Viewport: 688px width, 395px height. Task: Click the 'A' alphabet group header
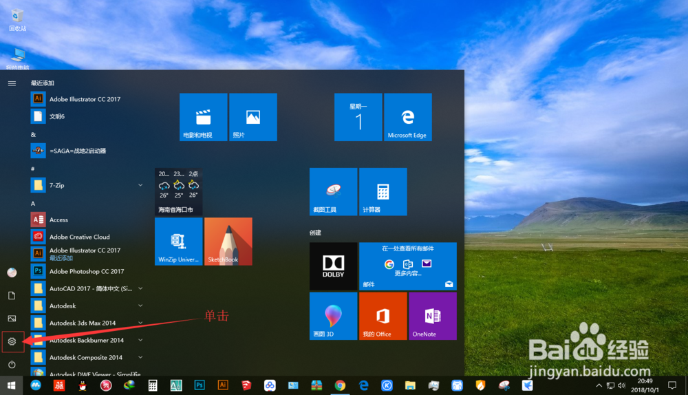(33, 203)
